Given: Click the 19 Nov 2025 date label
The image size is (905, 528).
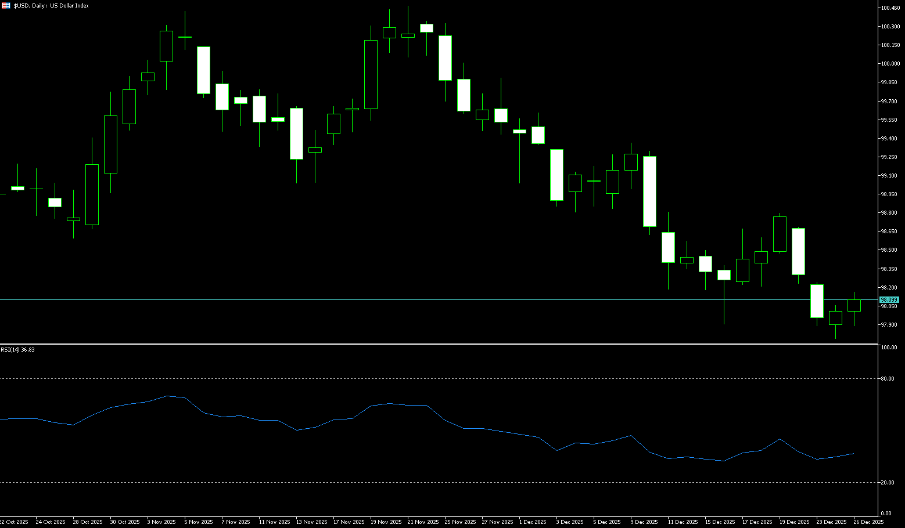Looking at the screenshot, I should coord(386,522).
